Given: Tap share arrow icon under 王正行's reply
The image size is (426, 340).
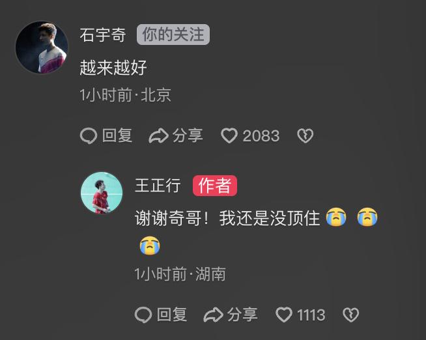Looking at the screenshot, I should (x=213, y=315).
